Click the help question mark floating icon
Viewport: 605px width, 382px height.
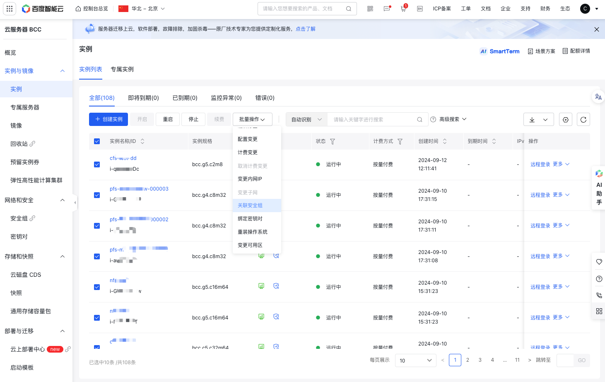(x=599, y=279)
